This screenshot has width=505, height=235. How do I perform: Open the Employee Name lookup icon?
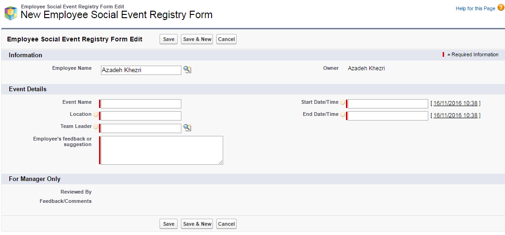click(187, 70)
